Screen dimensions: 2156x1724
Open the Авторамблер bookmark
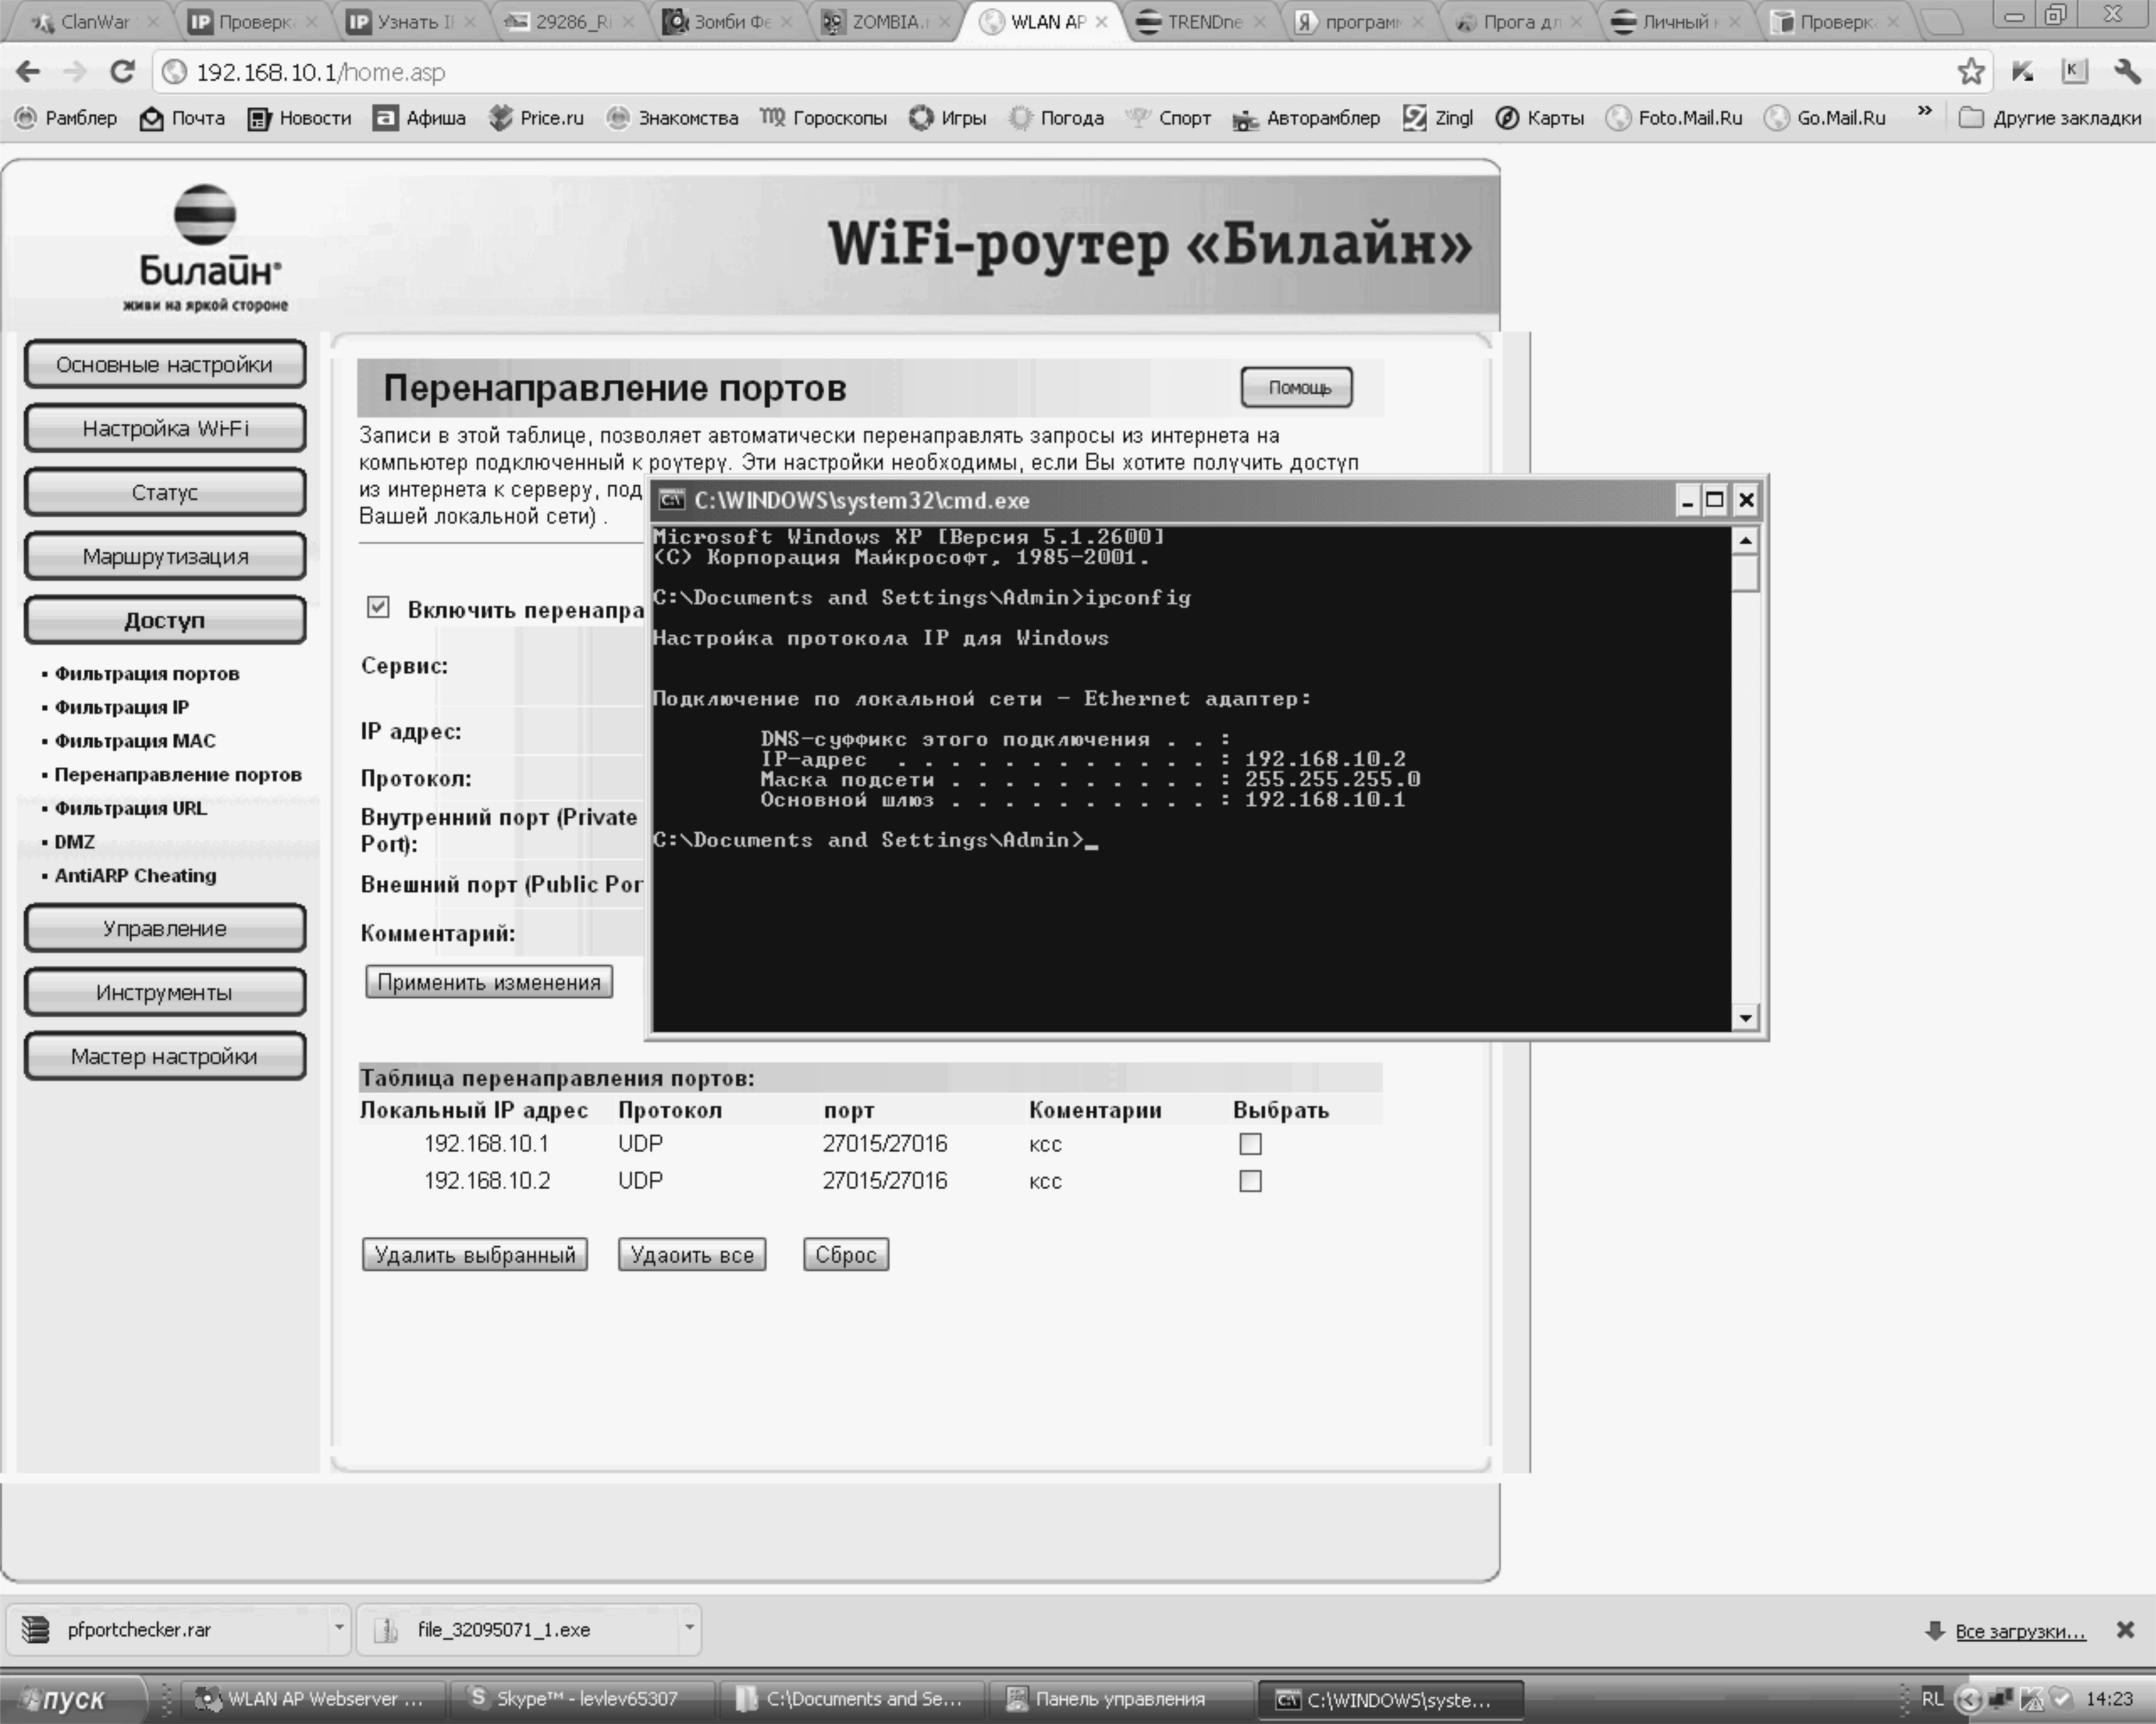point(1306,118)
